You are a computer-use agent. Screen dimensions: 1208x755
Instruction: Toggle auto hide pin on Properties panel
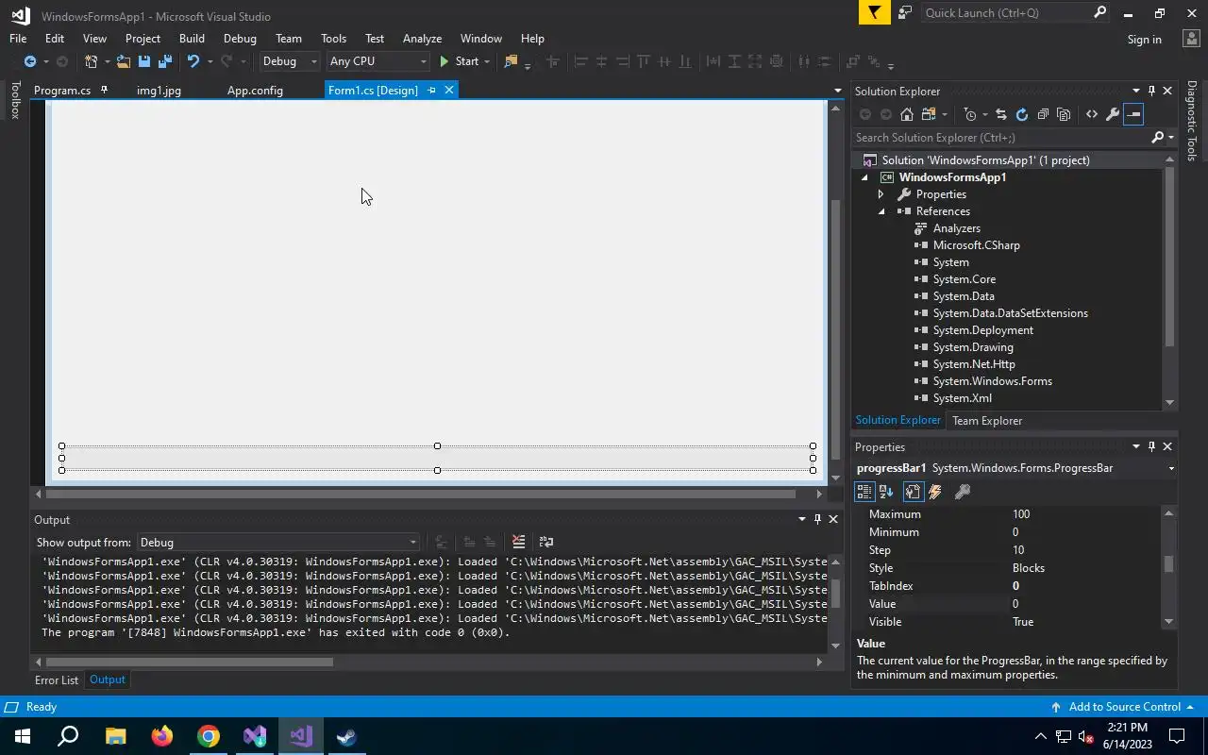click(1151, 446)
